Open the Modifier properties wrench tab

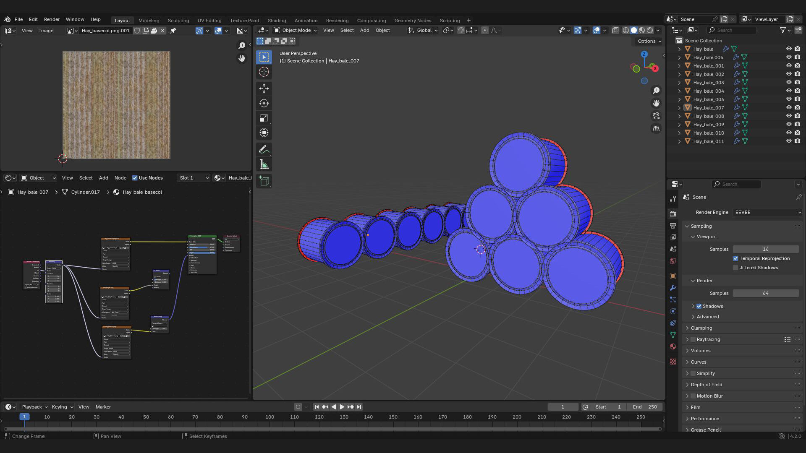coord(673,288)
